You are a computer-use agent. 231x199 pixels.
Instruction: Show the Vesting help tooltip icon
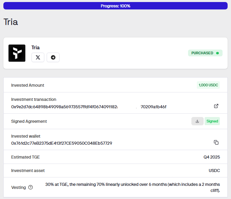pos(30,187)
